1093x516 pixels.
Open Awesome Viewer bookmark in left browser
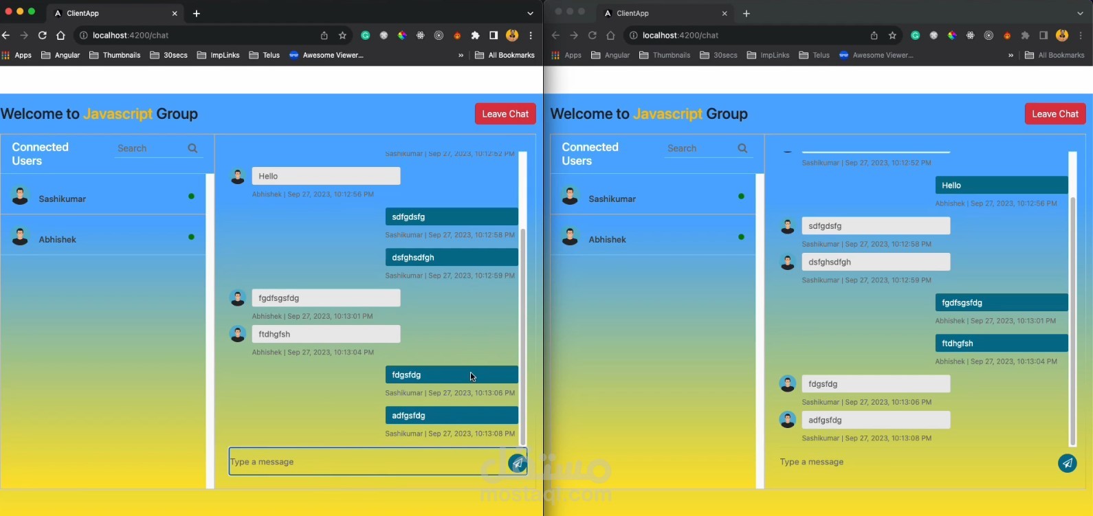(326, 55)
